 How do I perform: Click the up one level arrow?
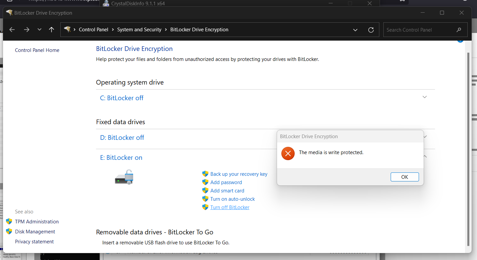pos(51,30)
